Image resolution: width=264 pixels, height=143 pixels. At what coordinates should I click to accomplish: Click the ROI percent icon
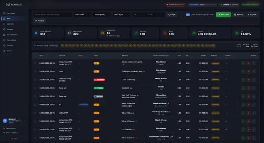pos(237,33)
